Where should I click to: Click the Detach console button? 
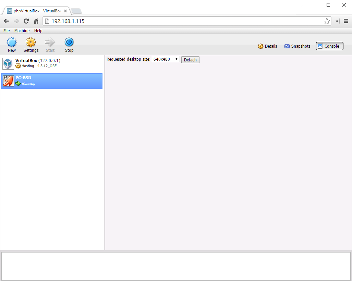[x=190, y=60]
